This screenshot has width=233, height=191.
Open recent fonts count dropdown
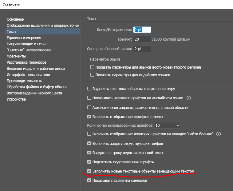(x=167, y=125)
